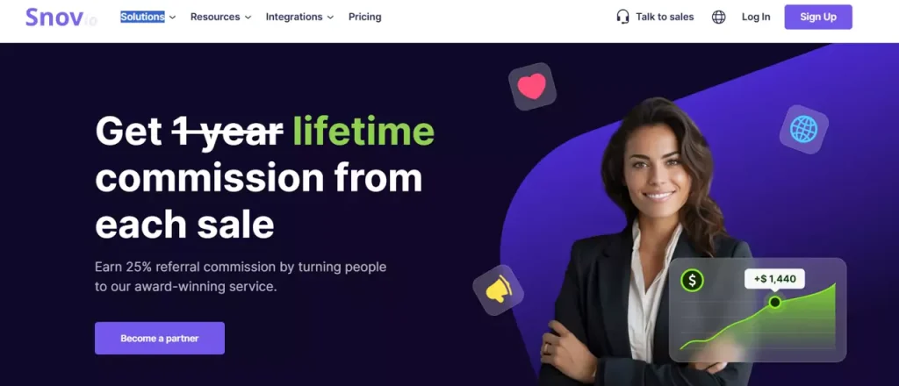Click the Log In link
The image size is (899, 386).
tap(756, 17)
